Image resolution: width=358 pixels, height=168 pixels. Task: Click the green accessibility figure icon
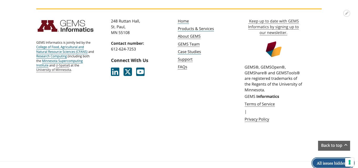click(x=350, y=162)
